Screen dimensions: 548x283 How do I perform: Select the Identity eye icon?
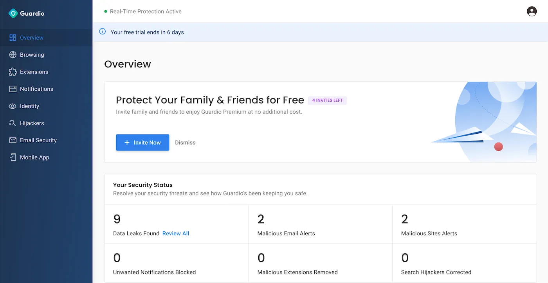pyautogui.click(x=13, y=106)
